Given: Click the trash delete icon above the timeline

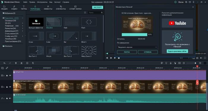Looking at the screenshot, I should [x=16, y=63].
